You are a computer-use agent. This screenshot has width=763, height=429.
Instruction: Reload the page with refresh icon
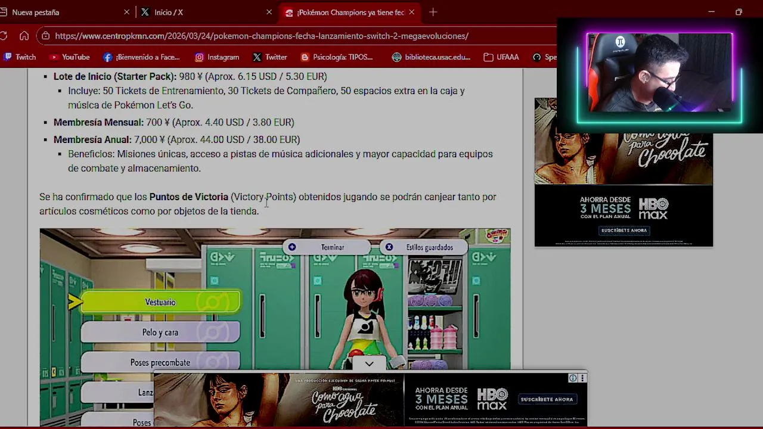[4, 36]
